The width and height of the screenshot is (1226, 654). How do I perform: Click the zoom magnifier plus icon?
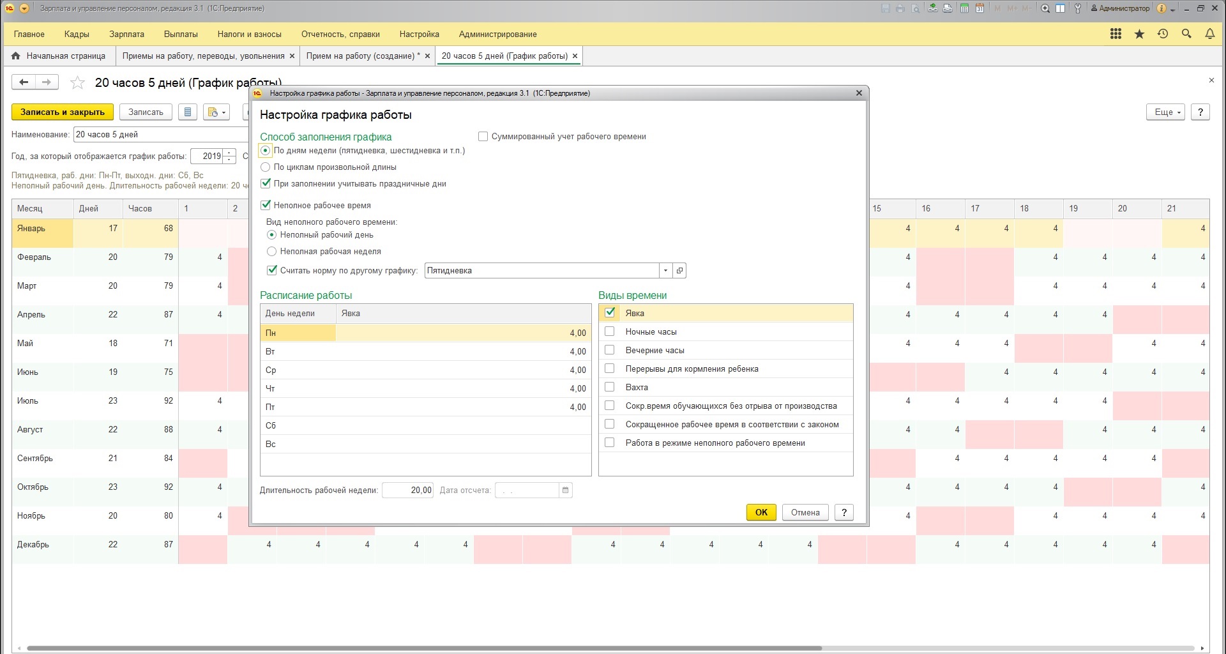[1045, 8]
